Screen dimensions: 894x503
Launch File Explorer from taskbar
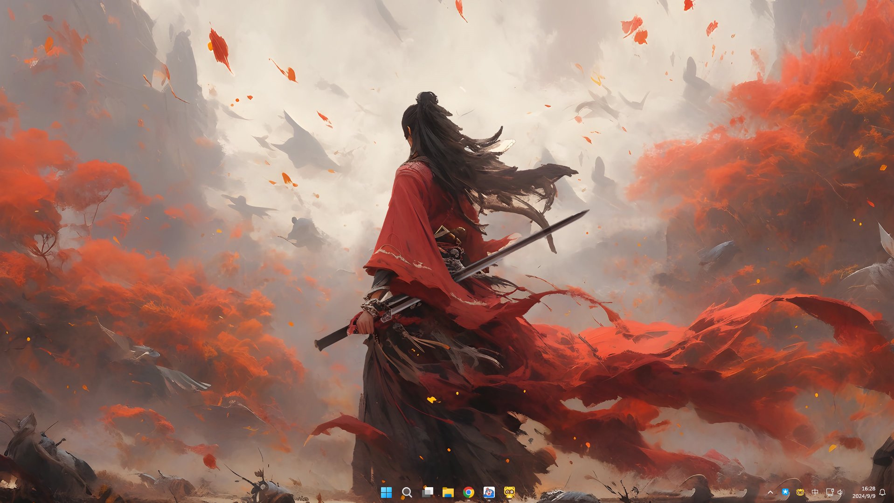[x=448, y=492]
